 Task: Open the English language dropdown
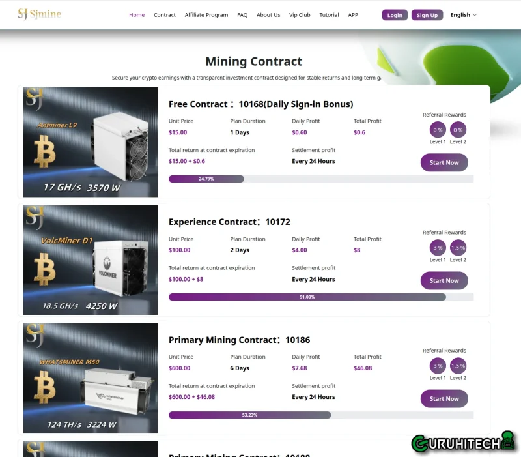[464, 15]
